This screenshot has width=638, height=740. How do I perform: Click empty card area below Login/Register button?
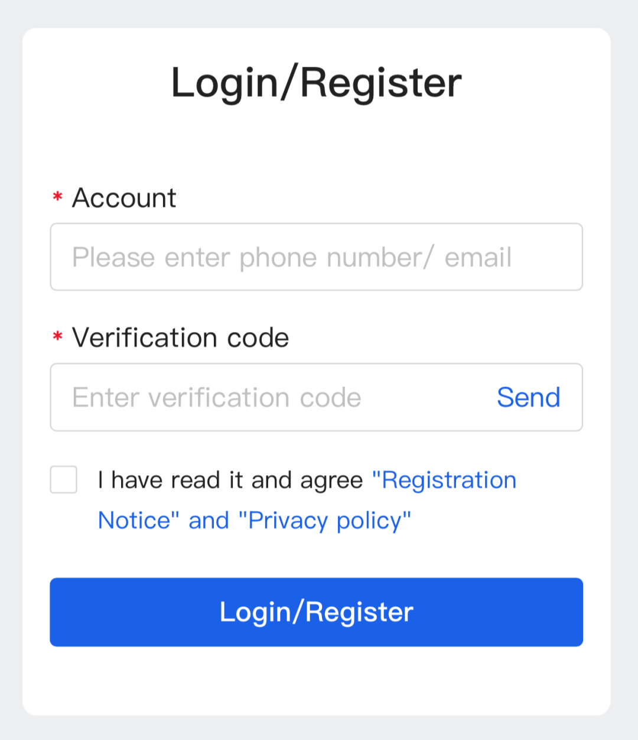316,681
